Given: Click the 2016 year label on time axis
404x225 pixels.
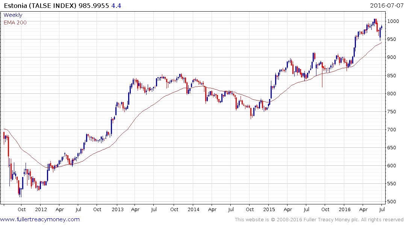Looking at the screenshot, I should [x=345, y=209].
